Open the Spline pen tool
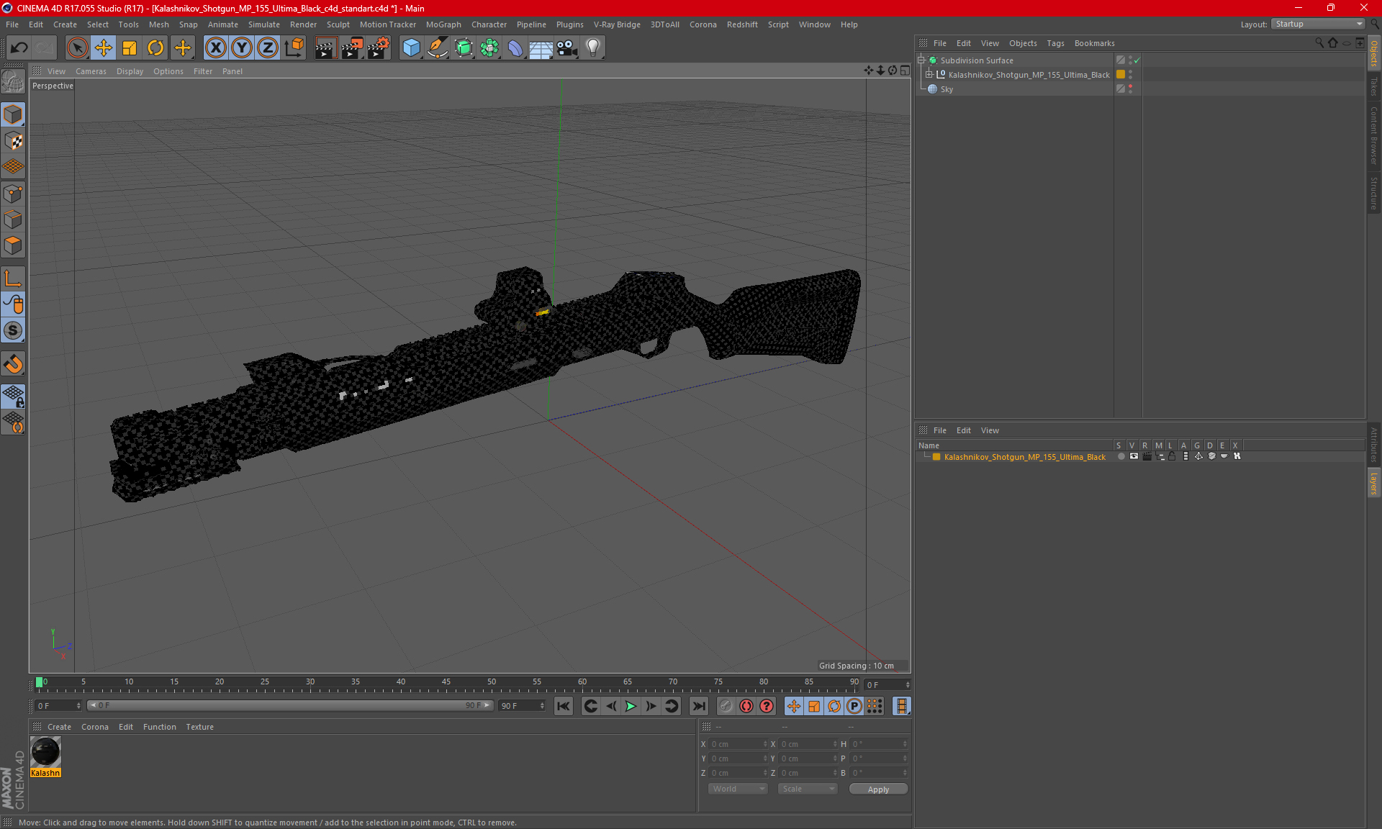The width and height of the screenshot is (1382, 829). [x=438, y=48]
